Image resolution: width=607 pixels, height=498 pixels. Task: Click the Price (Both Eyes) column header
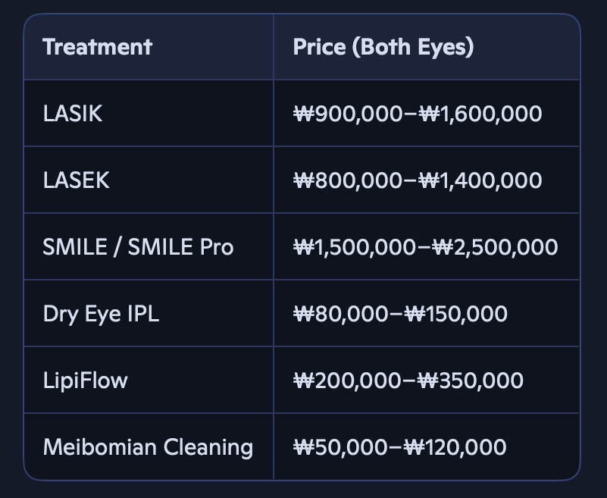tap(427, 47)
